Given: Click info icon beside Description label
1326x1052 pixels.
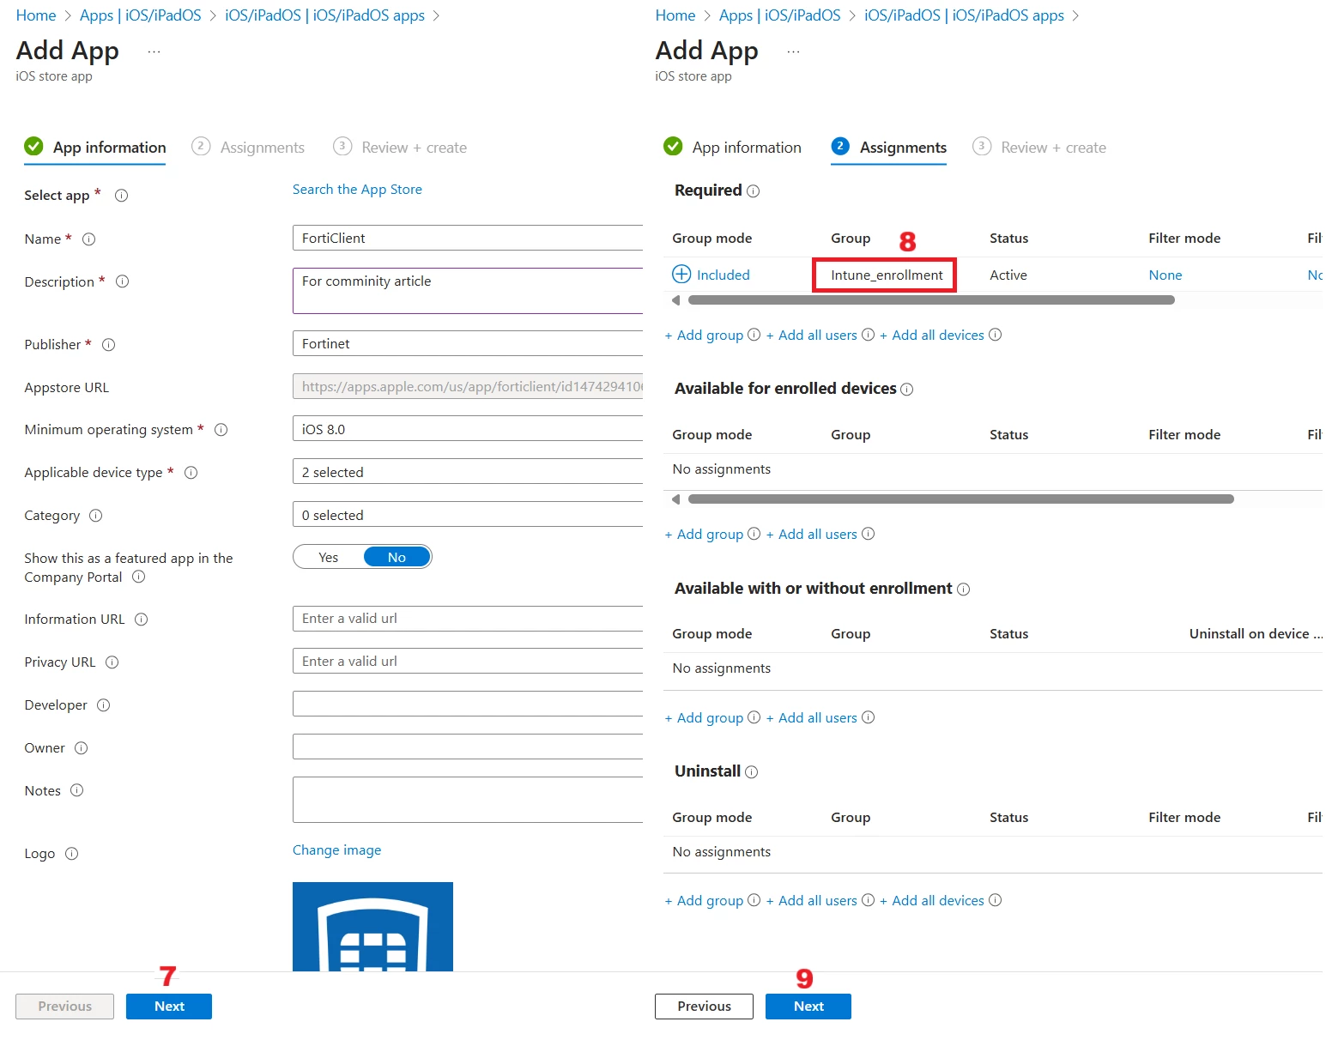Looking at the screenshot, I should coord(122,281).
